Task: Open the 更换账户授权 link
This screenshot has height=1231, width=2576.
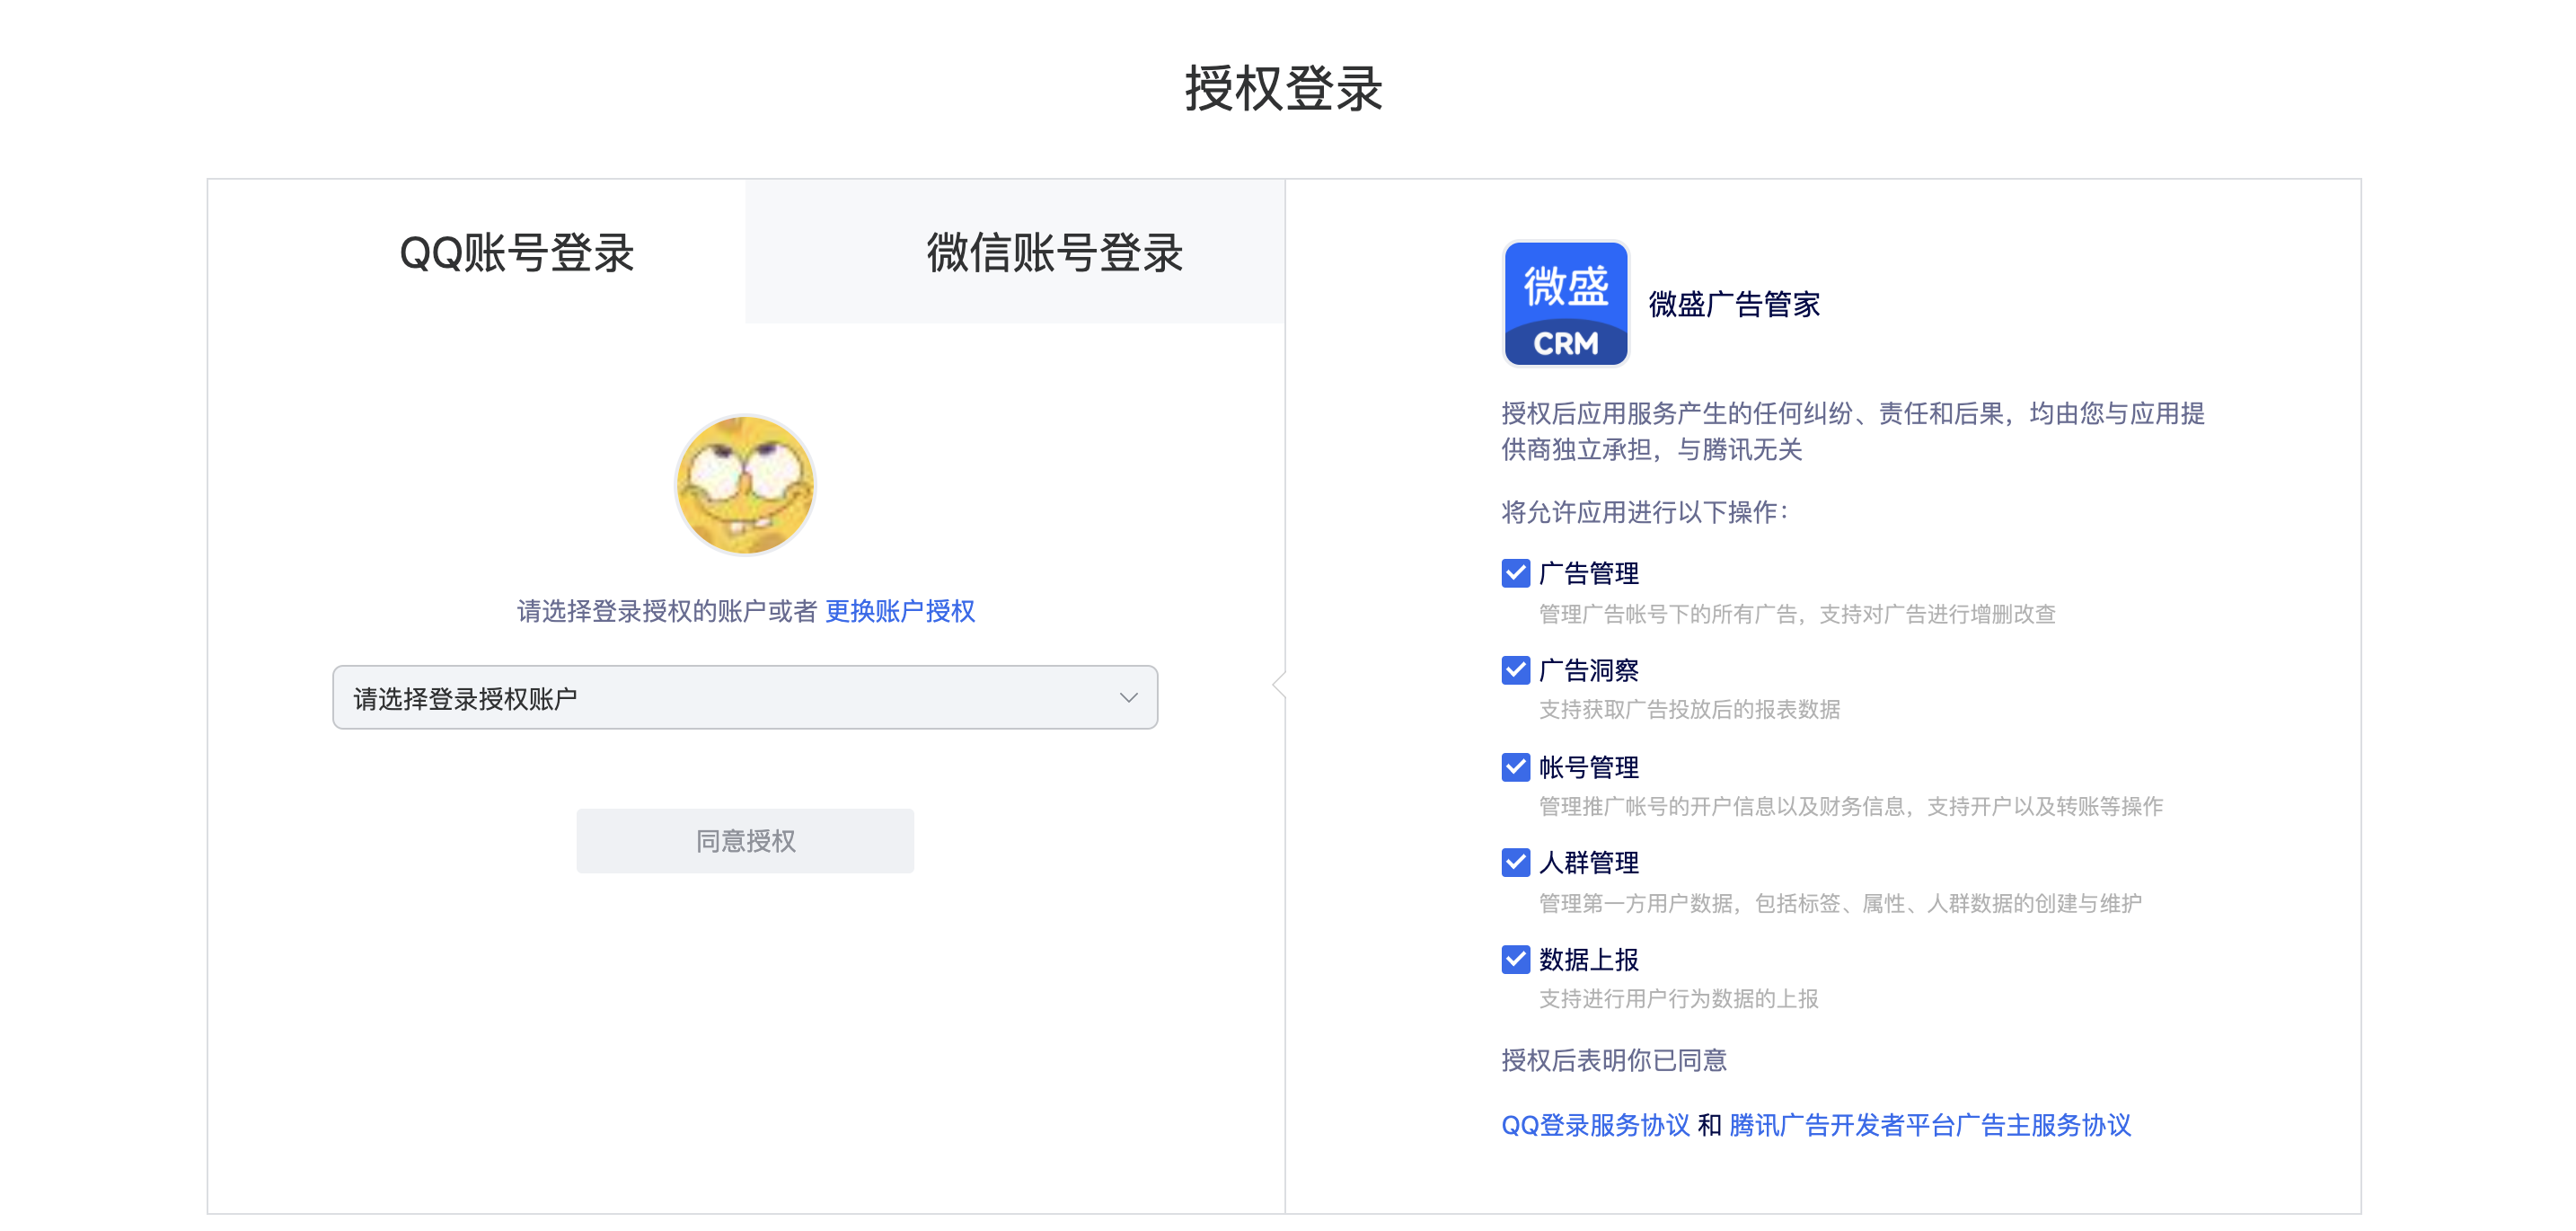Action: [900, 611]
